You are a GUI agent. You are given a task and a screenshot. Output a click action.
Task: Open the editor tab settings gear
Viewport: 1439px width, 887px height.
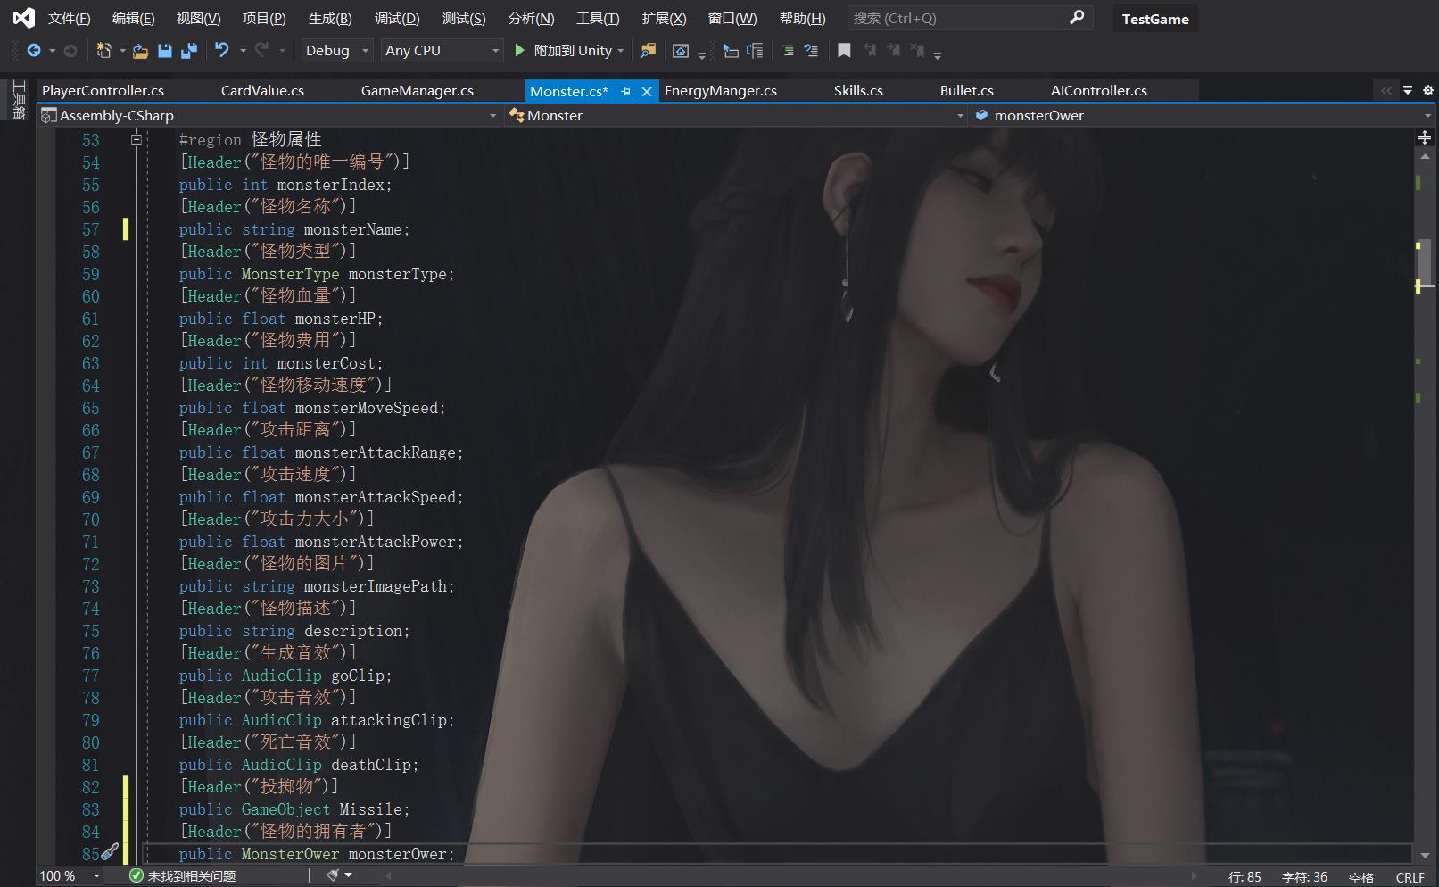tap(1427, 90)
